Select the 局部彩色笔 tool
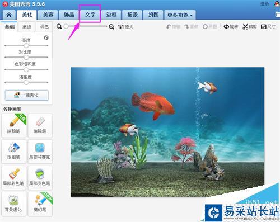The height and width of the screenshot is (222, 280). point(13,178)
